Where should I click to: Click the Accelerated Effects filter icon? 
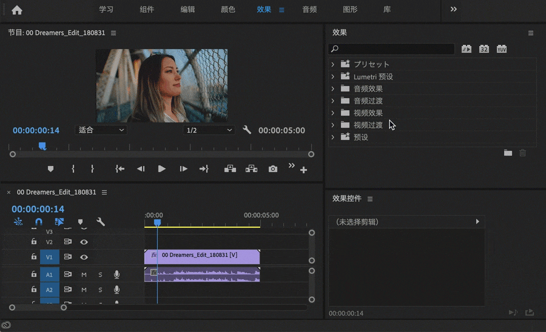467,49
